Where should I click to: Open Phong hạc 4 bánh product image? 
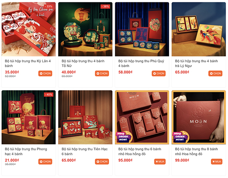[x=28, y=117]
